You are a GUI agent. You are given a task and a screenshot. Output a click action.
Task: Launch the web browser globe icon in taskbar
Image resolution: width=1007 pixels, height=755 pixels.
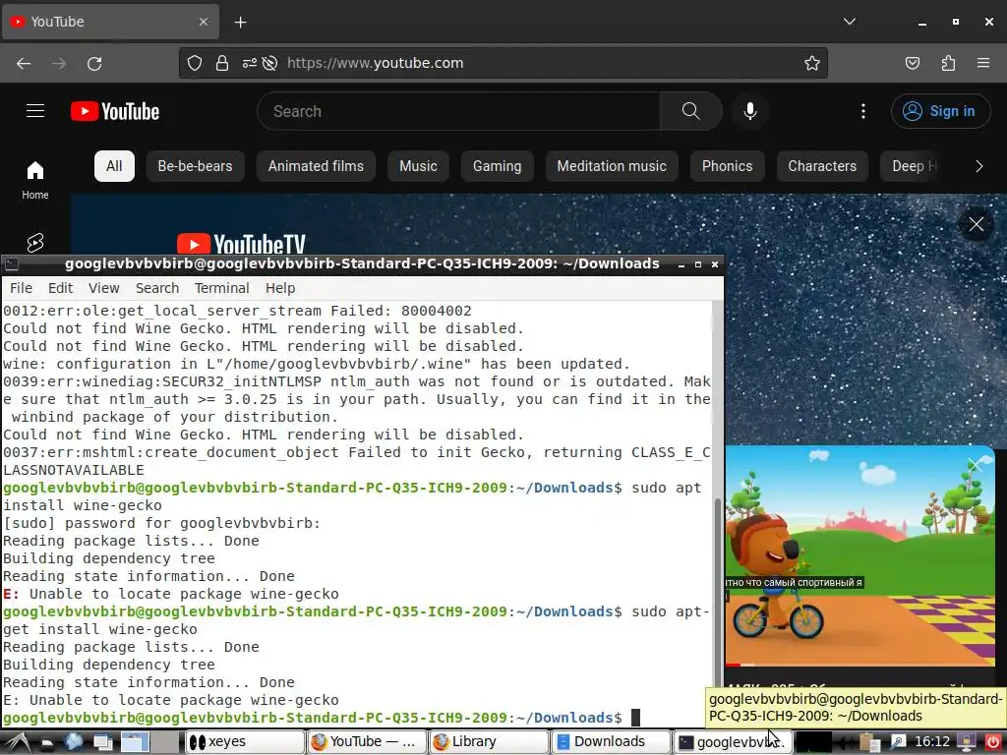(x=74, y=742)
